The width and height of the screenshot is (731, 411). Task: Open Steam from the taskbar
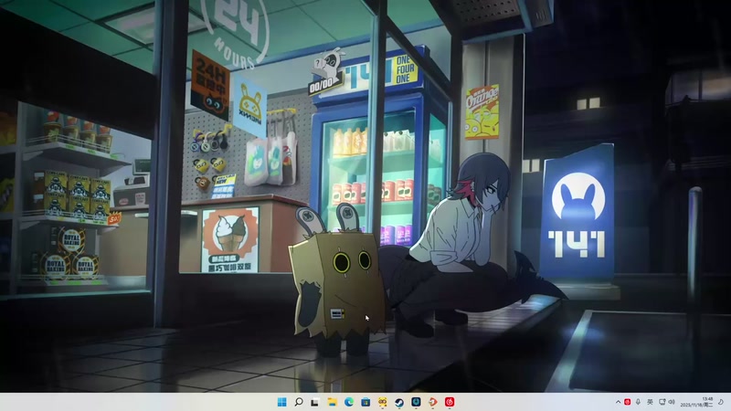tap(399, 402)
